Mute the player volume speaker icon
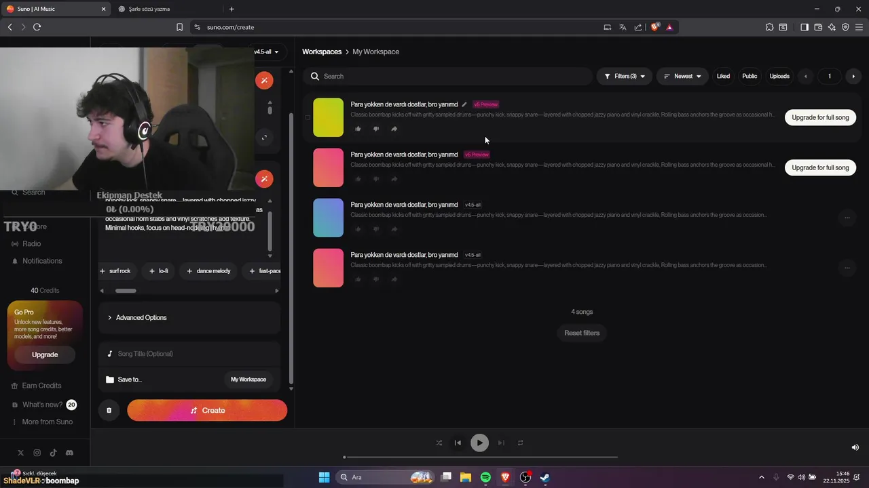Viewport: 869px width, 488px height. (855, 447)
